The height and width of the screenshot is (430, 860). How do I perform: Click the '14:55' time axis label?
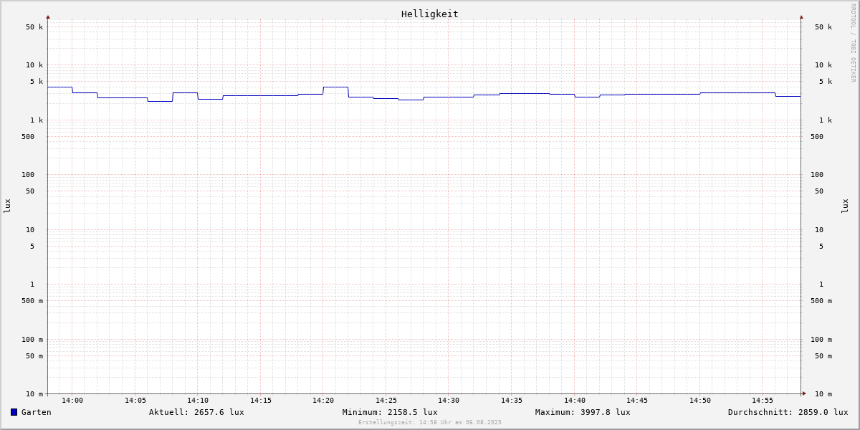tap(763, 401)
